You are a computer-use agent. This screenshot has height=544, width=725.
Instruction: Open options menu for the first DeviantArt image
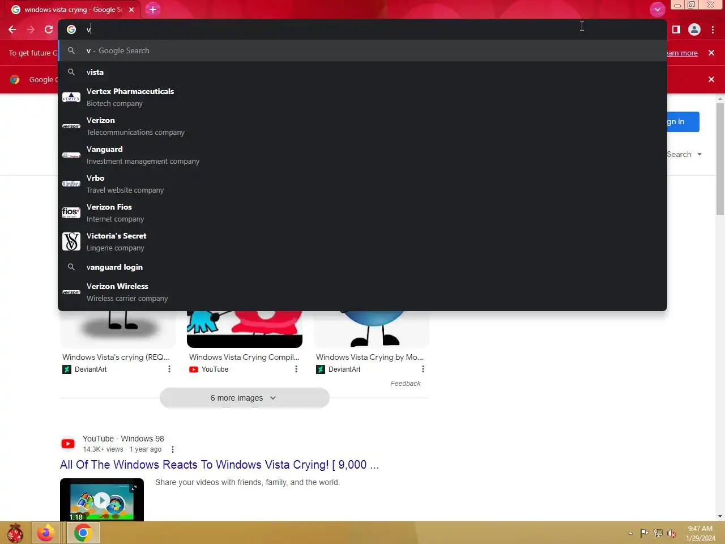(169, 369)
